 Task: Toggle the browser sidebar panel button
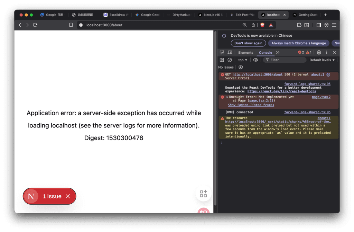(x=319, y=25)
